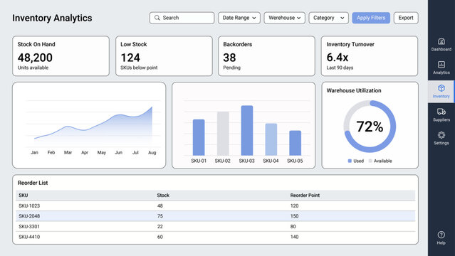Click the Inventory Turnover card
Screen dimensions: 455x256
point(370,56)
